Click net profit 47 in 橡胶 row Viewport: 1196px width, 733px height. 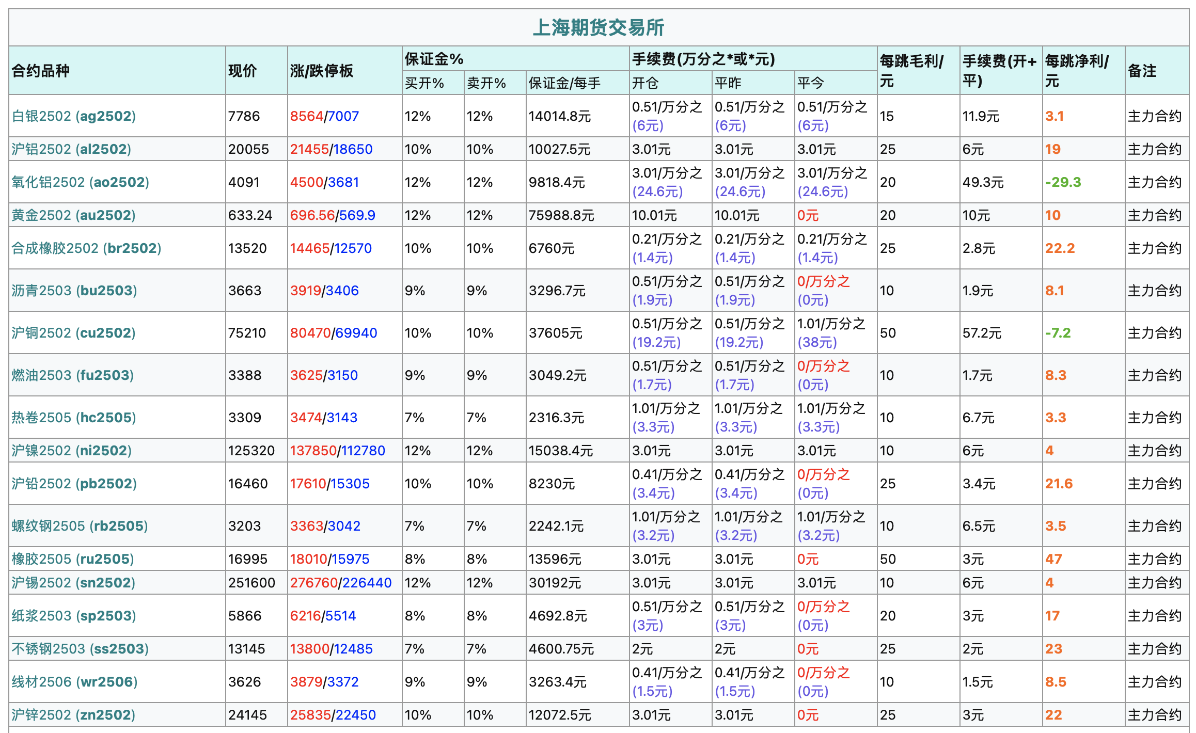point(1054,559)
